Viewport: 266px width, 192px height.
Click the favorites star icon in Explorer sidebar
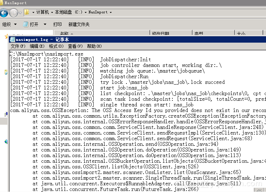6,36
